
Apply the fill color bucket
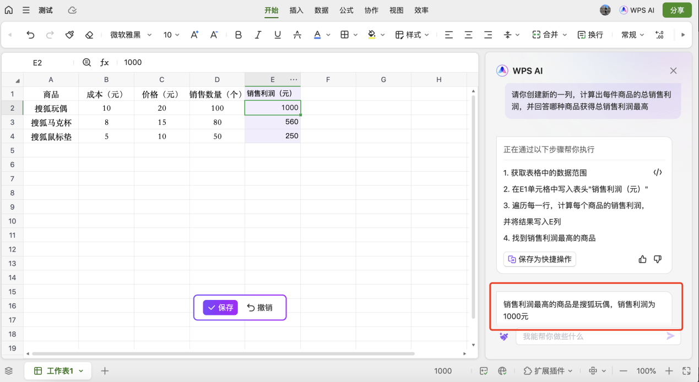(x=372, y=35)
